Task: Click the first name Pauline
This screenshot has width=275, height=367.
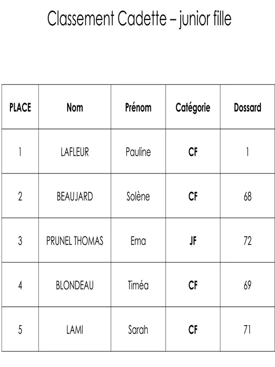Action: click(x=138, y=152)
